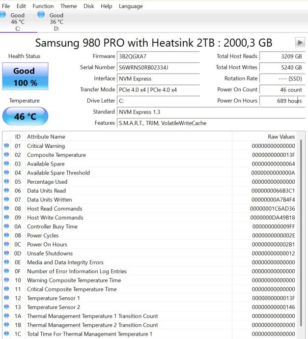This screenshot has width=308, height=339.
Task: Click the Samsung 980 PRO disk title
Action: tap(153, 43)
